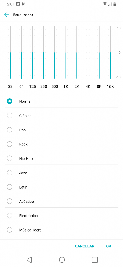
Task: Tap the Wi-Fi status icon
Action: (x=105, y=4)
